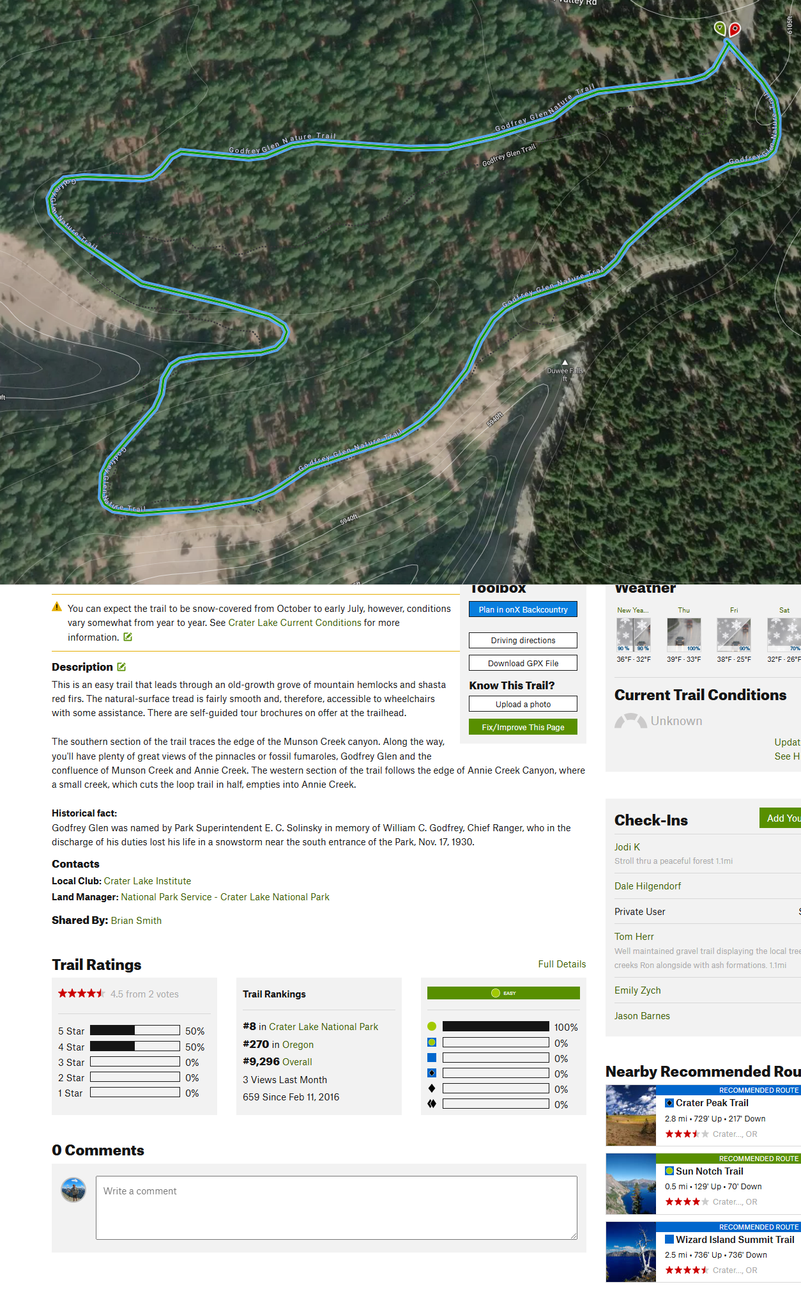Download the GPX File
The image size is (801, 1305).
click(x=523, y=663)
